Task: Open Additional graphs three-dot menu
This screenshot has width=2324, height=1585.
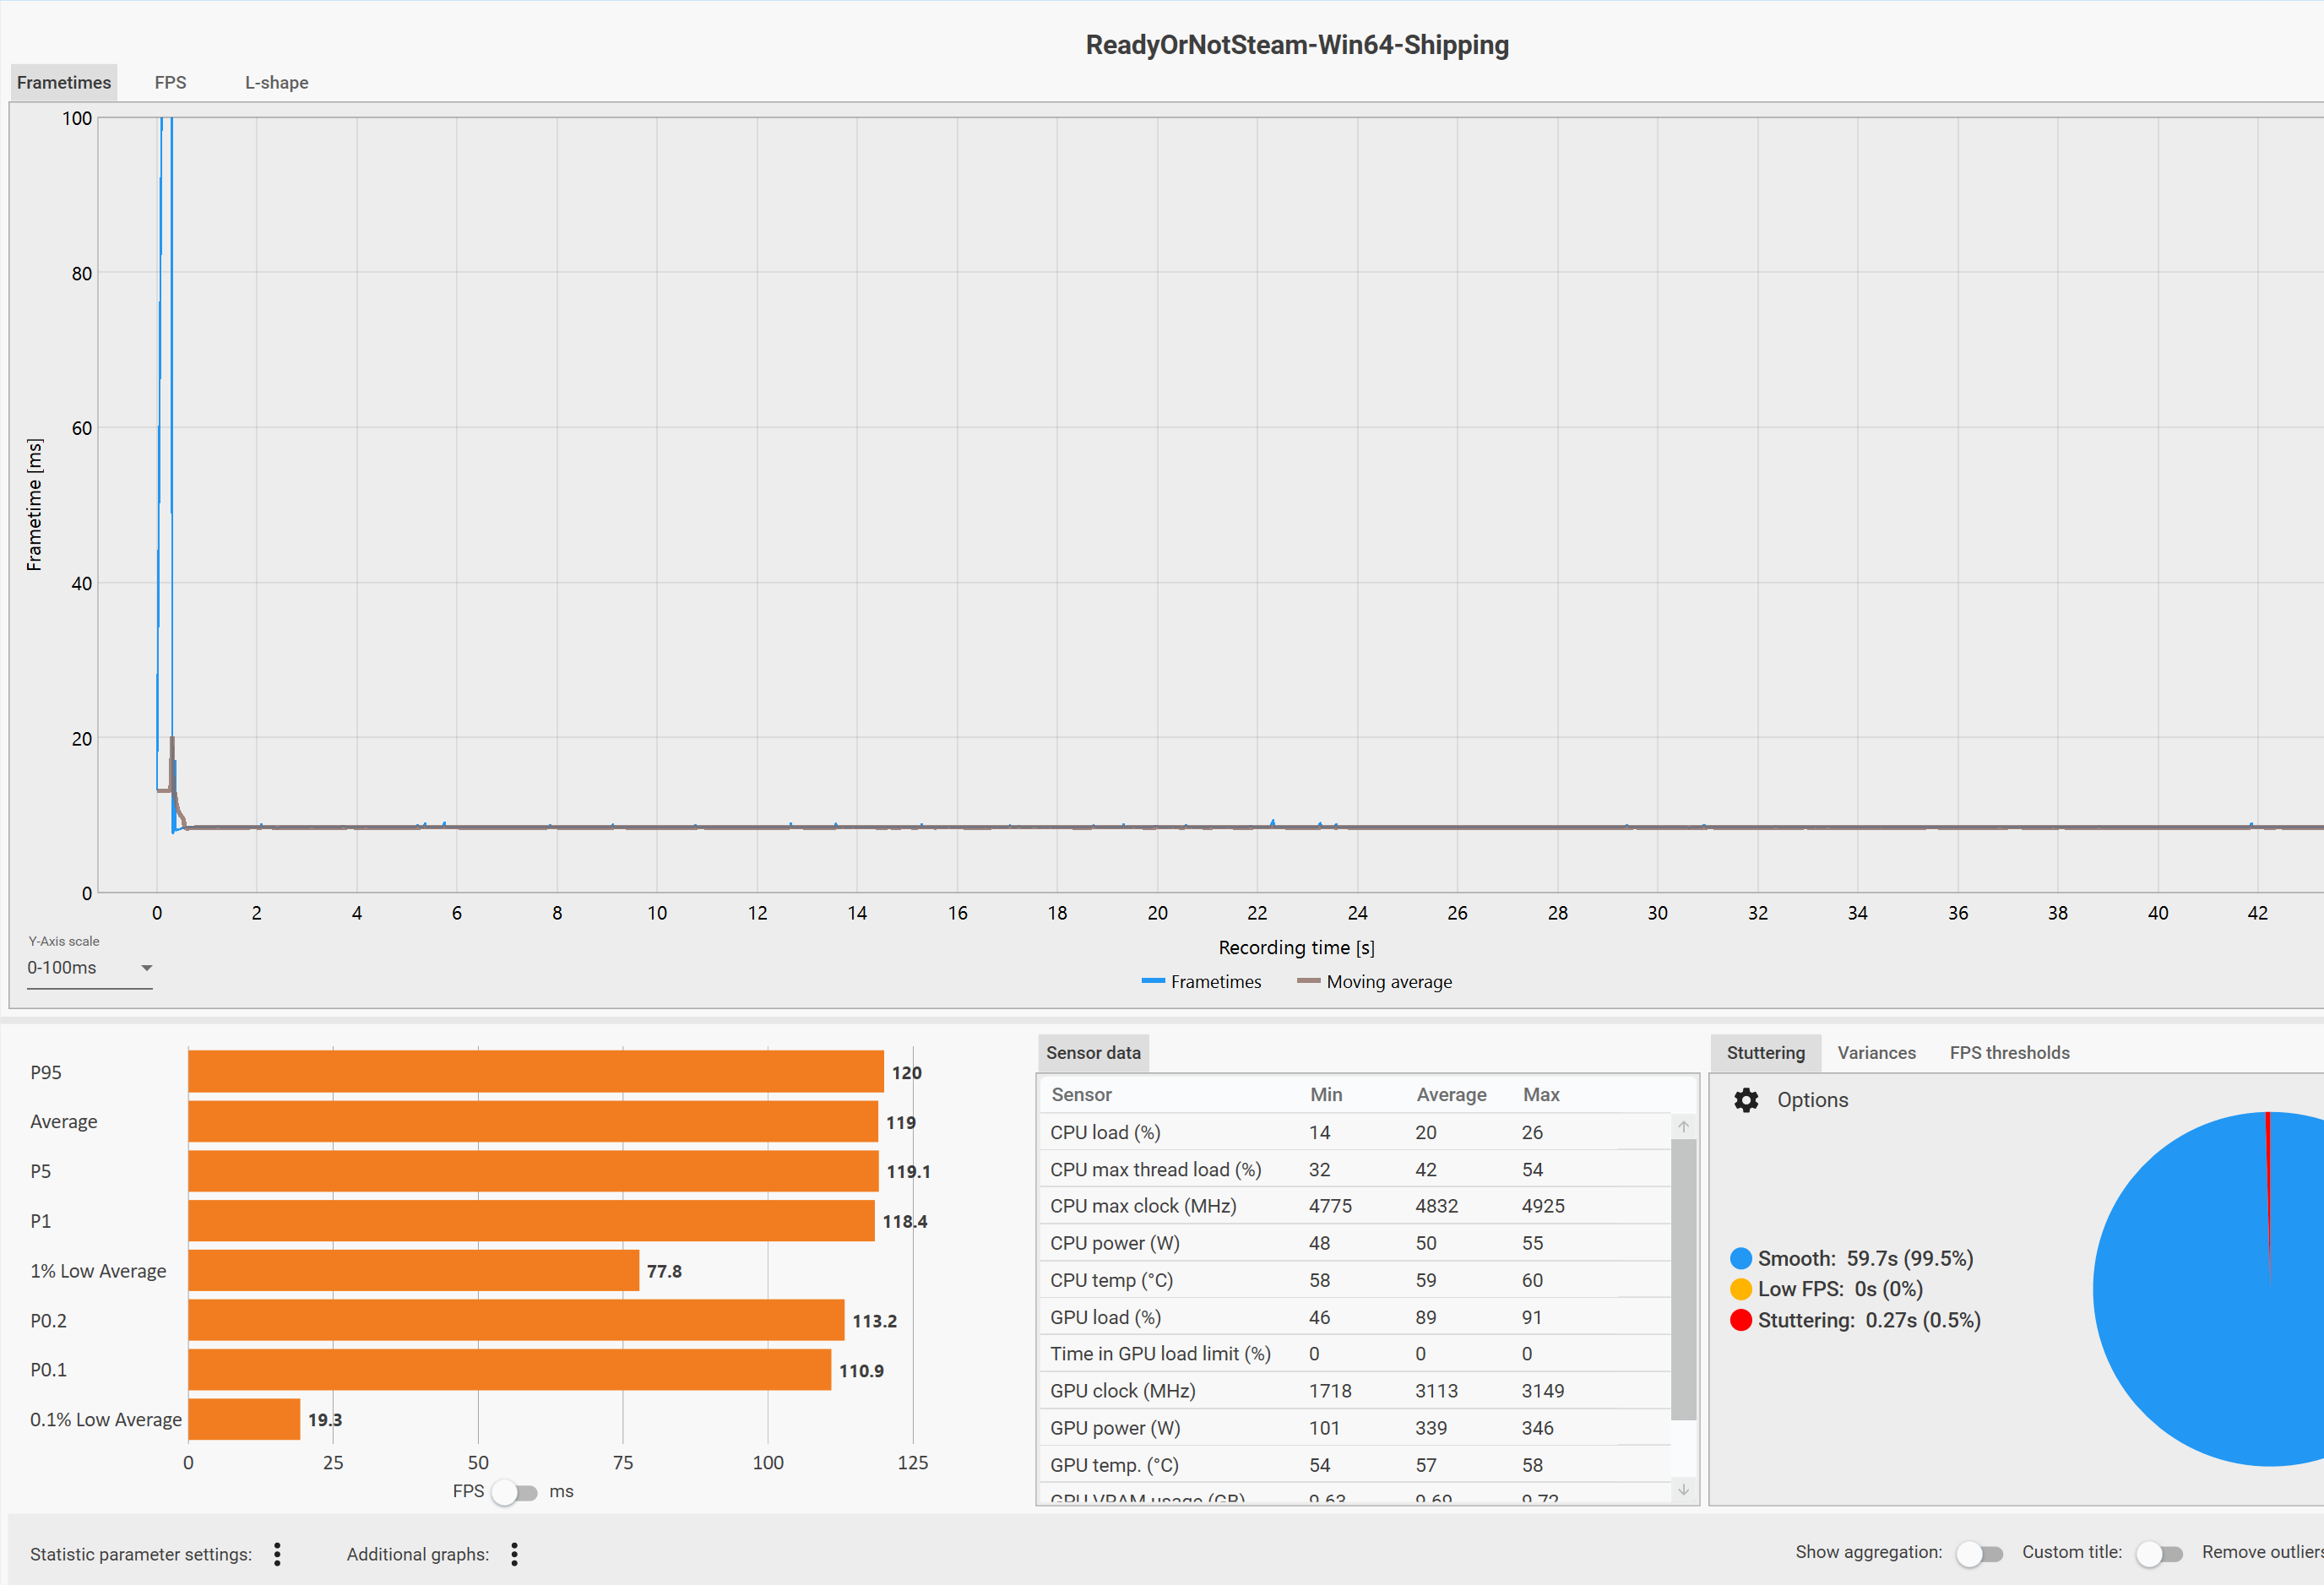Action: [x=514, y=1554]
